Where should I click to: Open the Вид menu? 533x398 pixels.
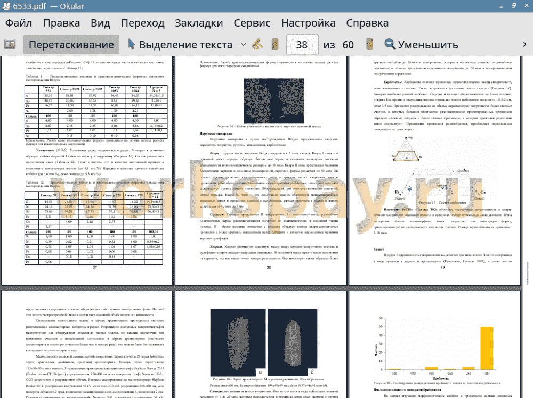click(x=101, y=23)
